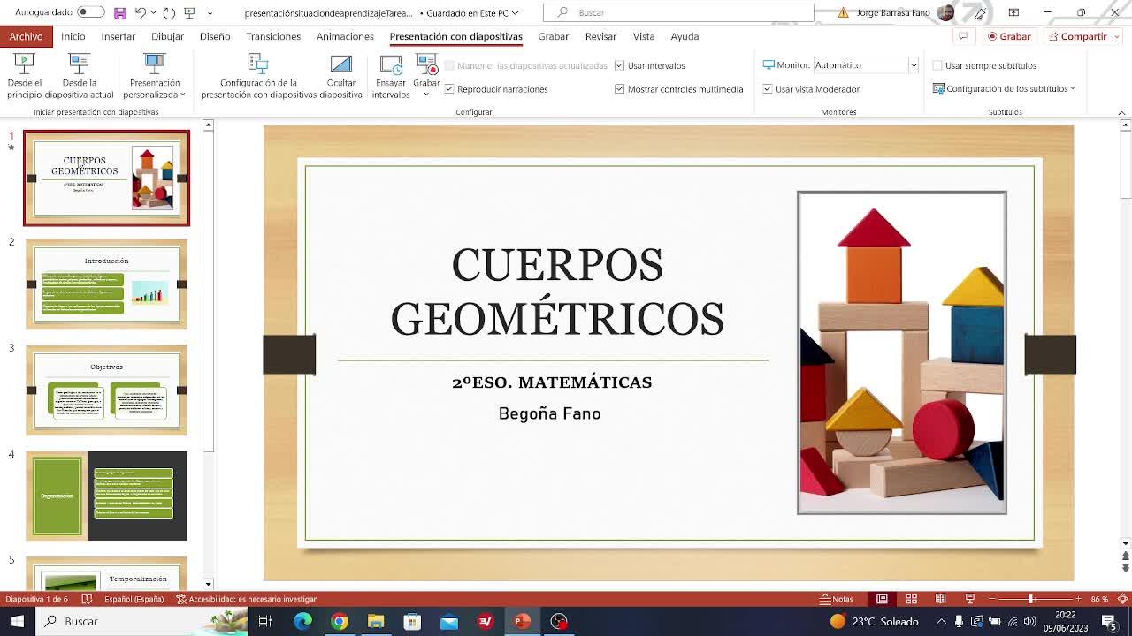Click the save icon in title bar

pos(120,13)
